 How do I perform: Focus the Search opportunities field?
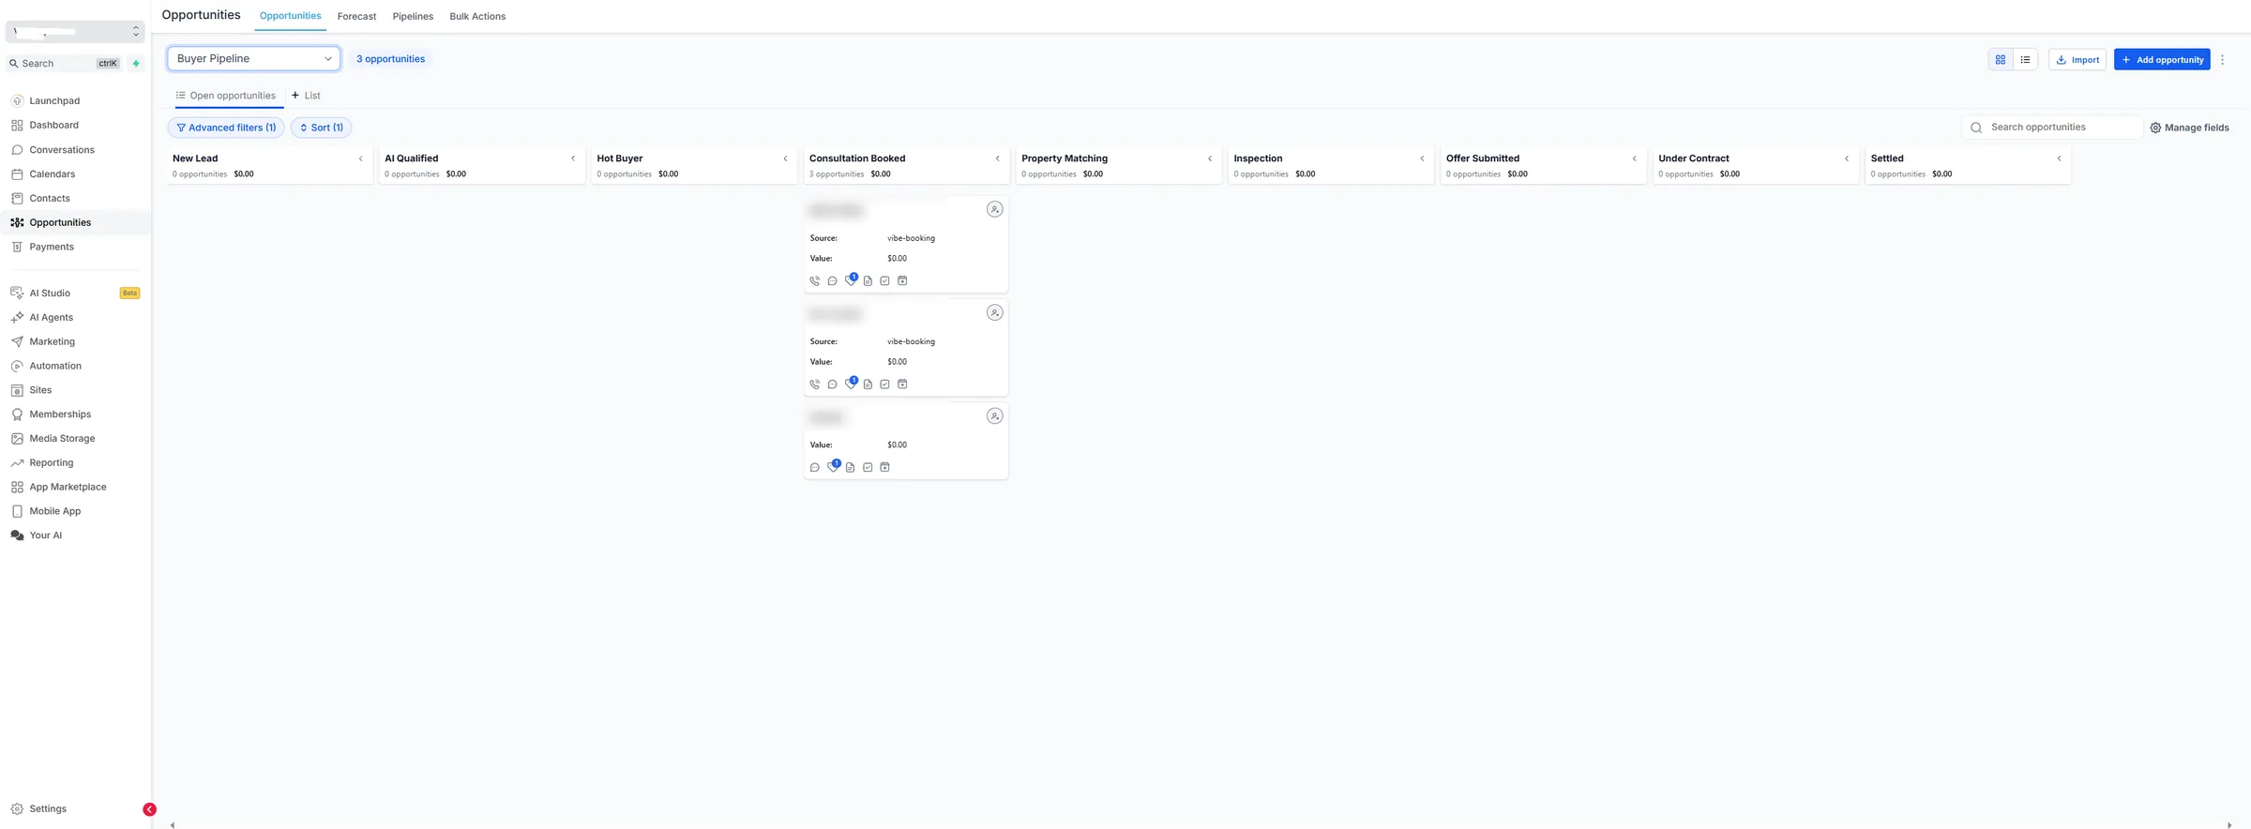[x=2051, y=128]
